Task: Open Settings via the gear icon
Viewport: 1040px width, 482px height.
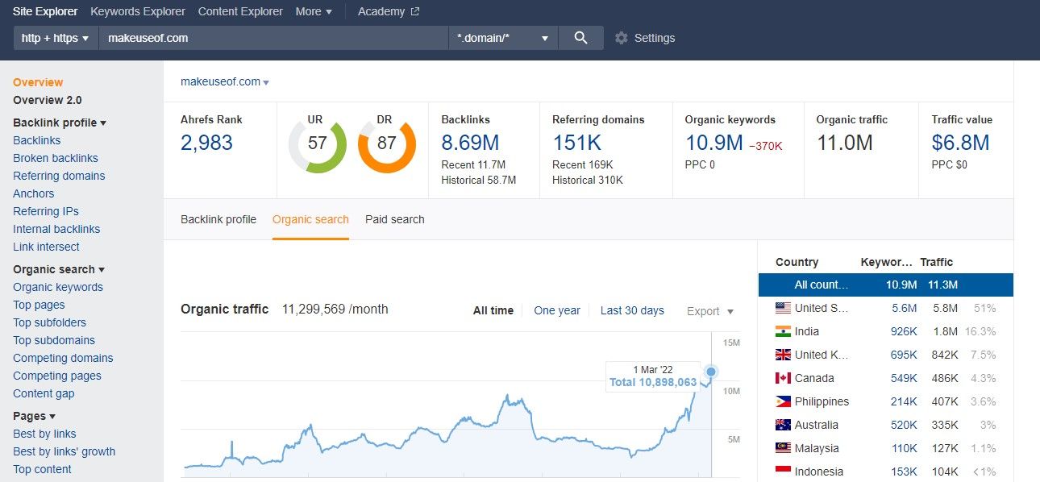Action: [x=621, y=38]
